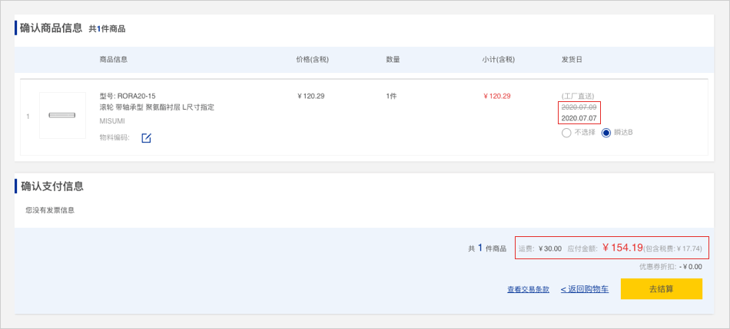Click the payable total ¥154.19

point(622,248)
